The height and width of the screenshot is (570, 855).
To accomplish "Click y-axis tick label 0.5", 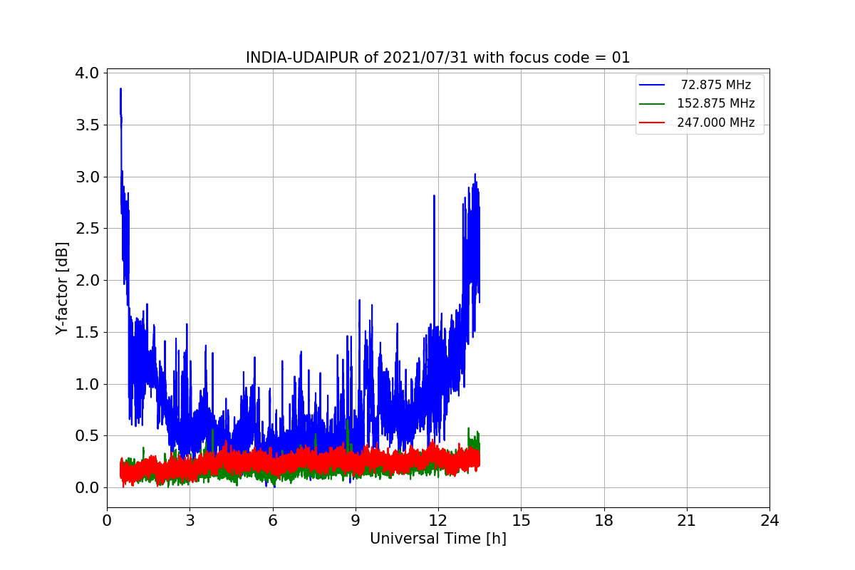I will click(x=87, y=436).
